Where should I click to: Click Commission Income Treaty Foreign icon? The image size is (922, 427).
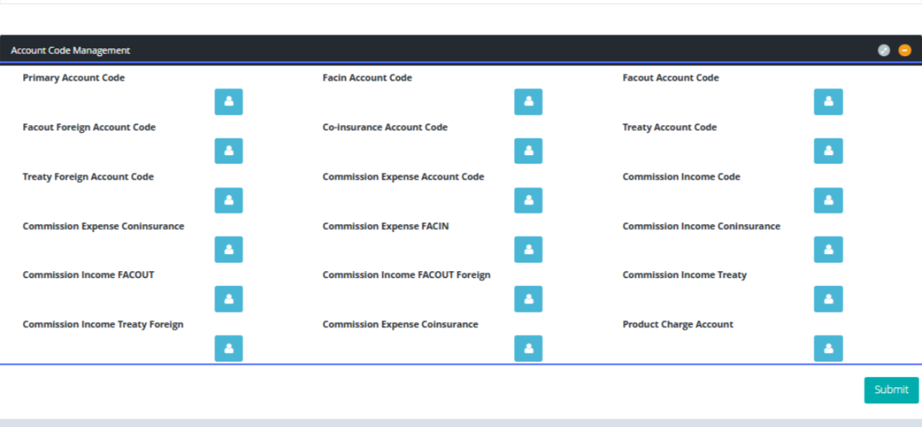(228, 349)
